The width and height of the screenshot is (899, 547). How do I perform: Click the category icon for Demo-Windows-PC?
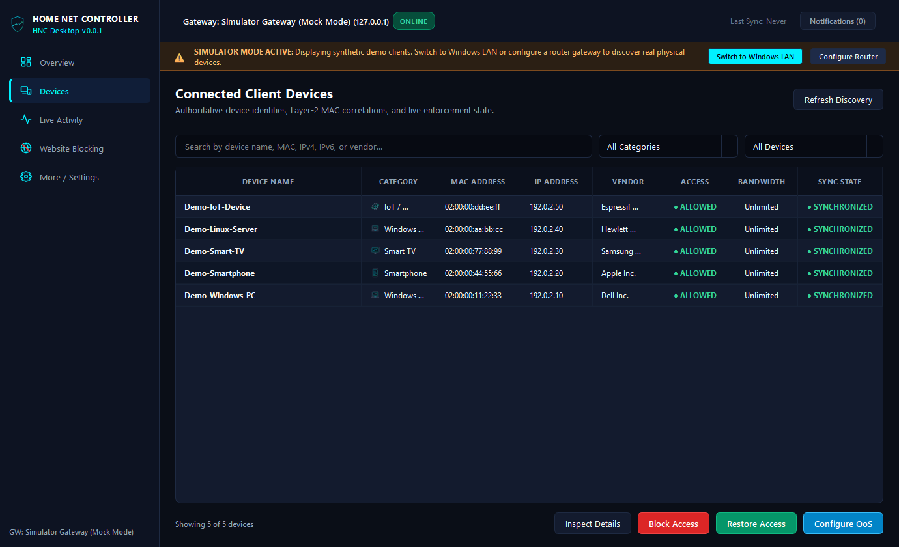(375, 296)
